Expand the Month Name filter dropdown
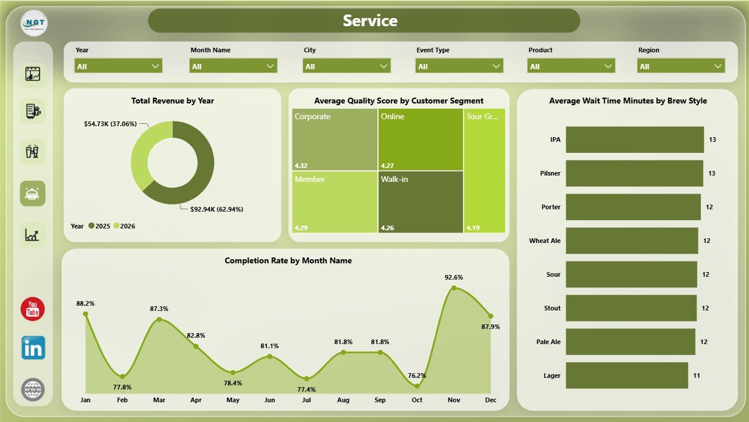Screen dimensions: 749x422 click(x=233, y=66)
